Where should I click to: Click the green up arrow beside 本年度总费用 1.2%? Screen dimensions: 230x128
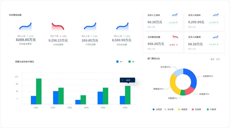(x=27, y=36)
